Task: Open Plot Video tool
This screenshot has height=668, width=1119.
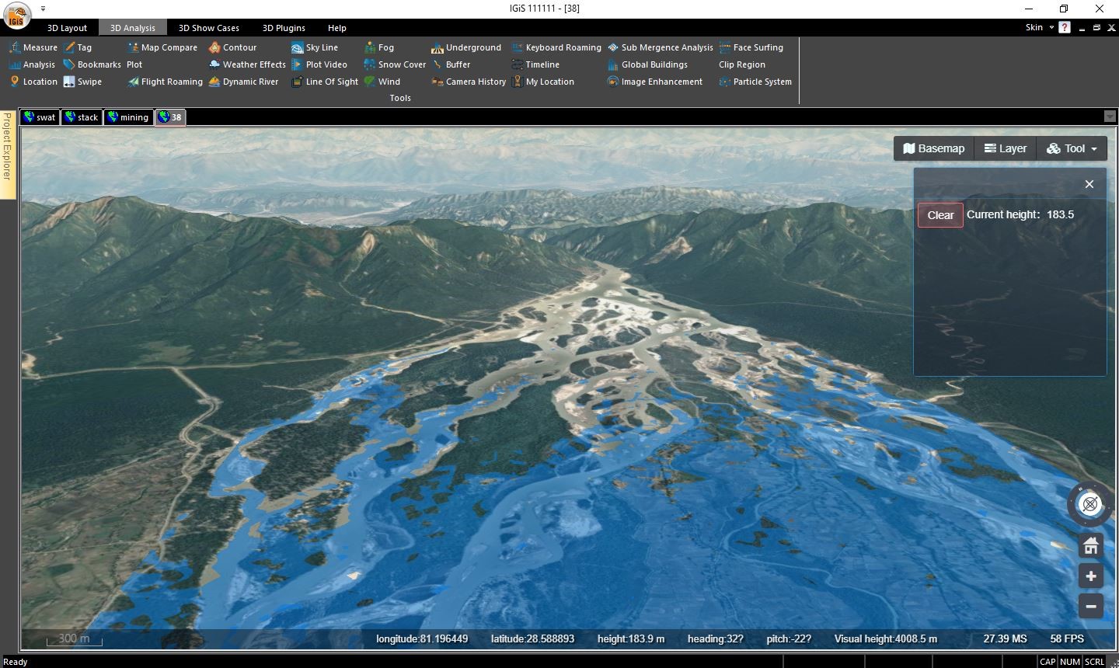Action: tap(319, 64)
